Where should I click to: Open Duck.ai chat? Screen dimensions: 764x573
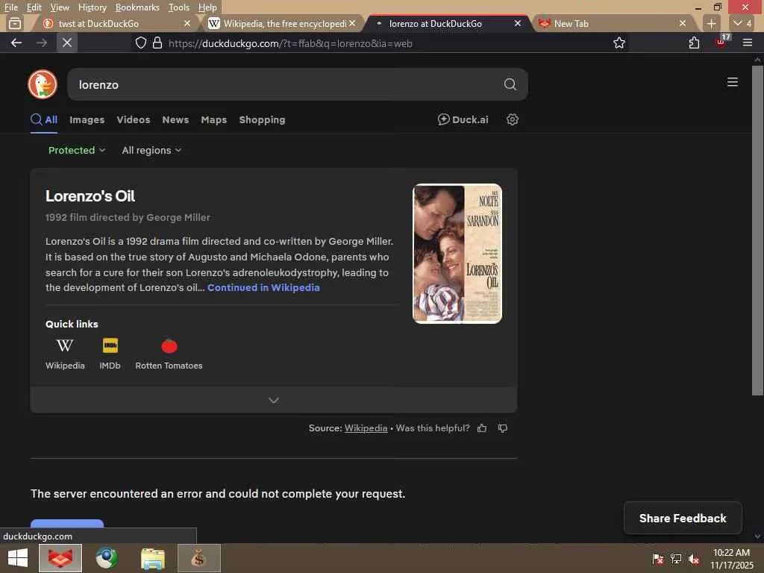click(x=463, y=119)
